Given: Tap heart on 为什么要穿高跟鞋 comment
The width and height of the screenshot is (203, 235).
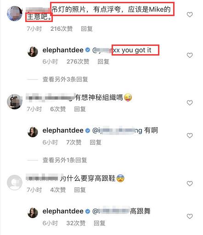Looking at the screenshot, I should pos(190,184).
